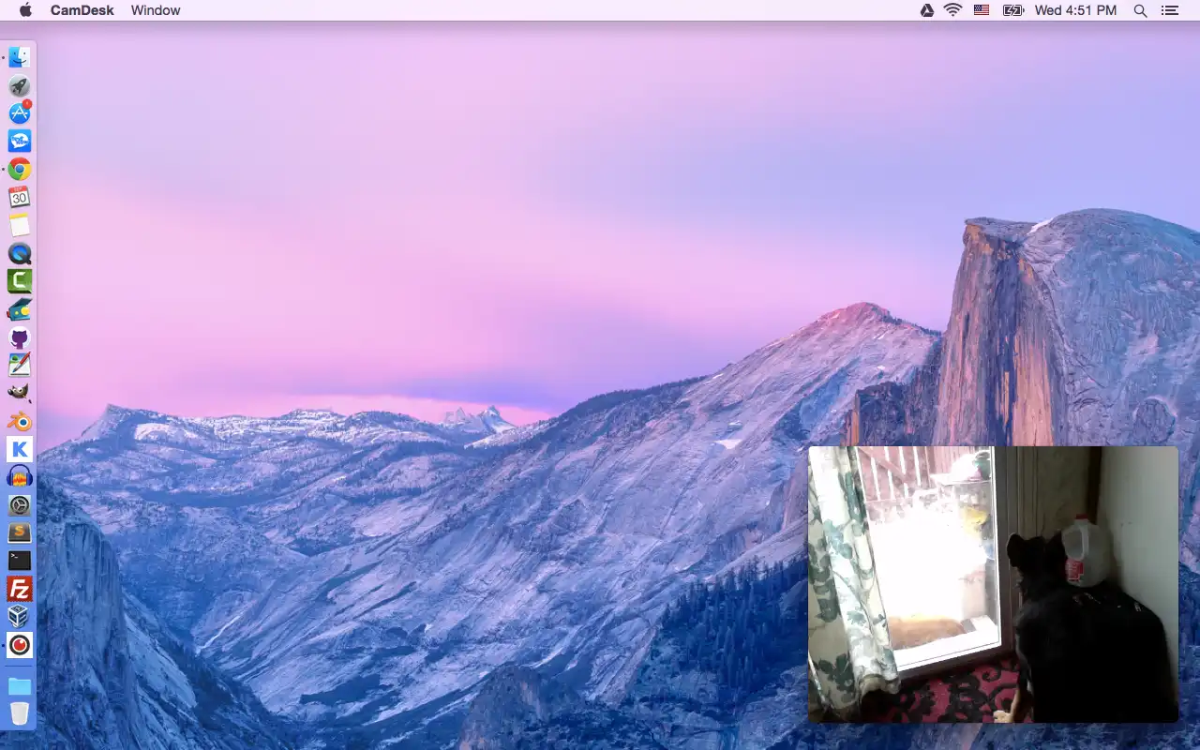Open the photo-with-red-pencil app in Dock

(x=20, y=365)
